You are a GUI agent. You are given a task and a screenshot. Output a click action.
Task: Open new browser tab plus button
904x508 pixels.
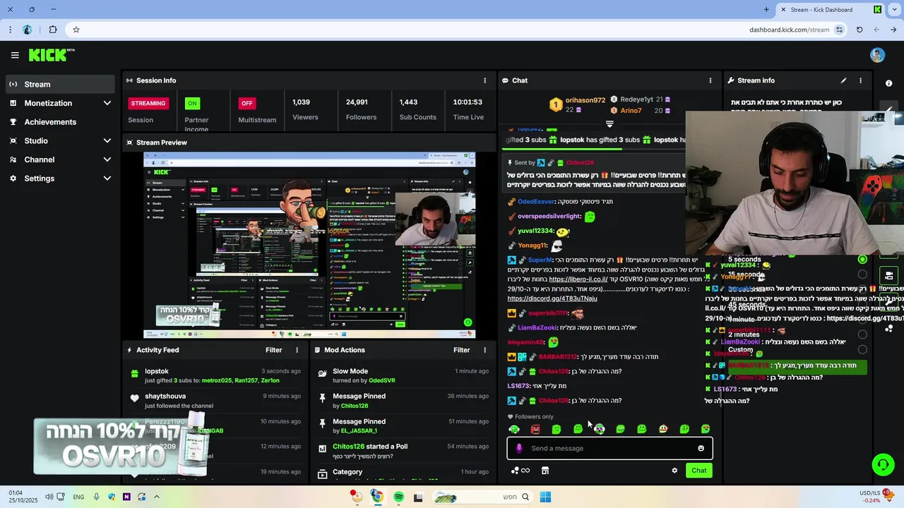pos(766,9)
